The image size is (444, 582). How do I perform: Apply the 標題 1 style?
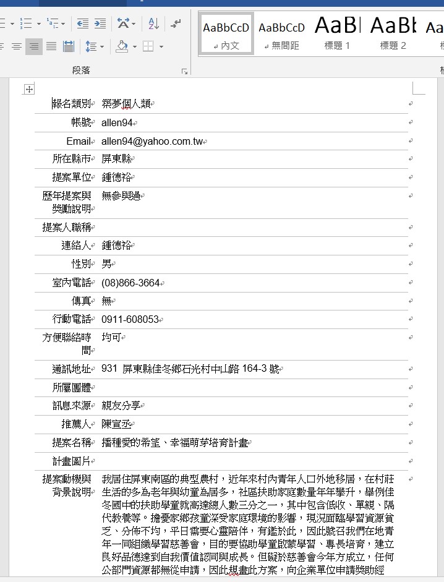[x=337, y=33]
